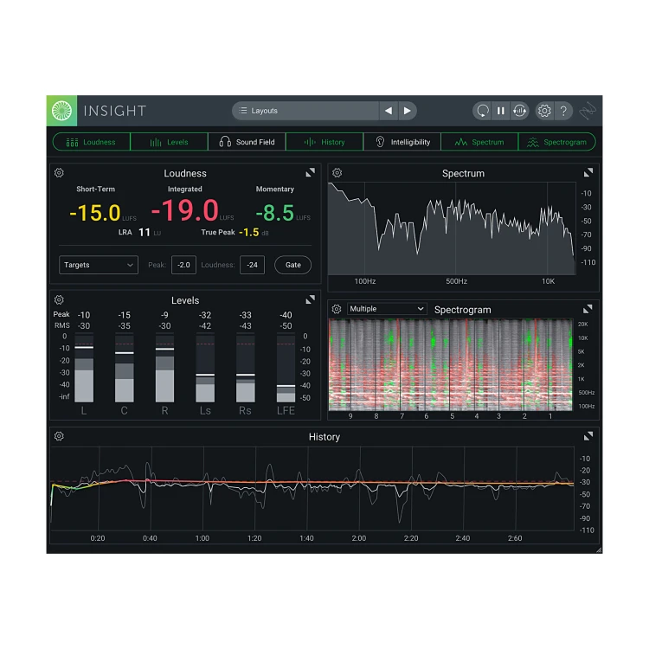Toggle the Levels module tab

(x=169, y=142)
